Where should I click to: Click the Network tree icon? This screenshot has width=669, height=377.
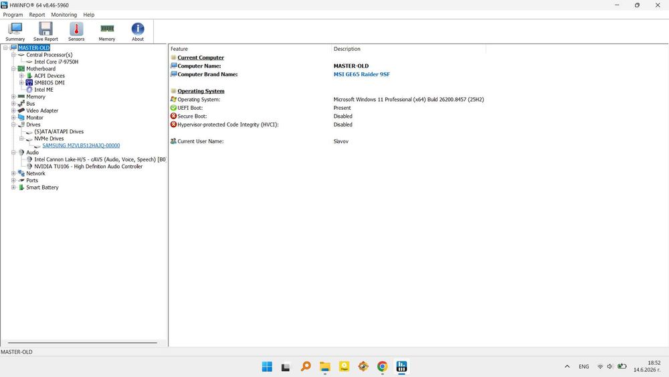(x=21, y=173)
